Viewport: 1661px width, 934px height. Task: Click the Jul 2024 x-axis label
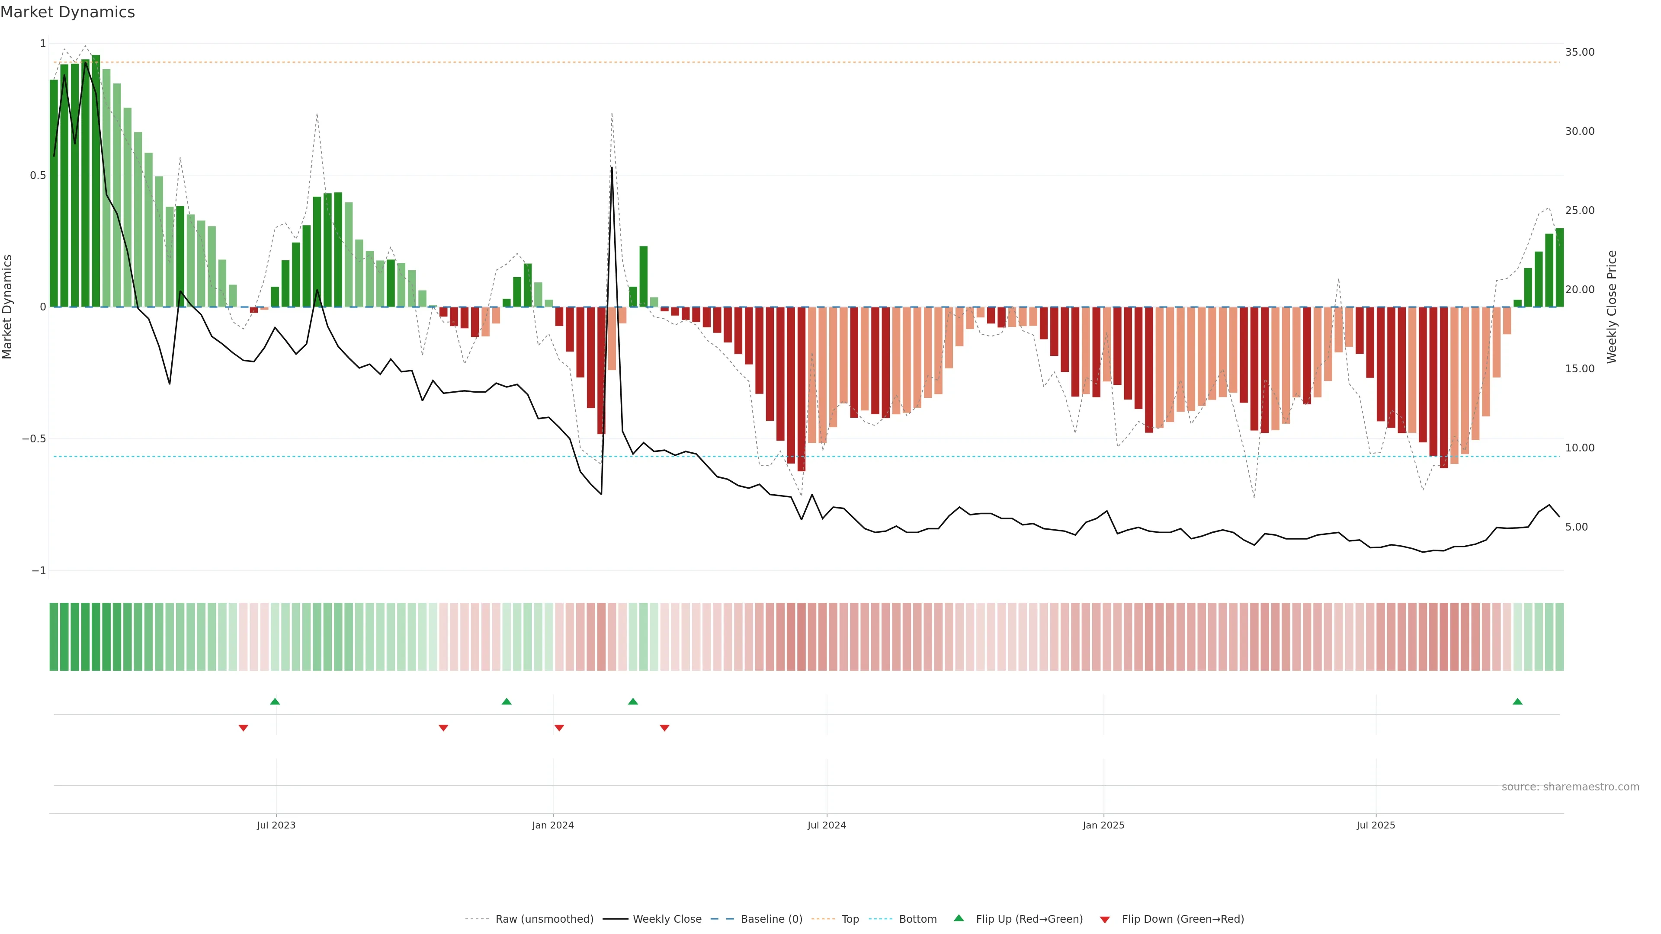tap(827, 825)
